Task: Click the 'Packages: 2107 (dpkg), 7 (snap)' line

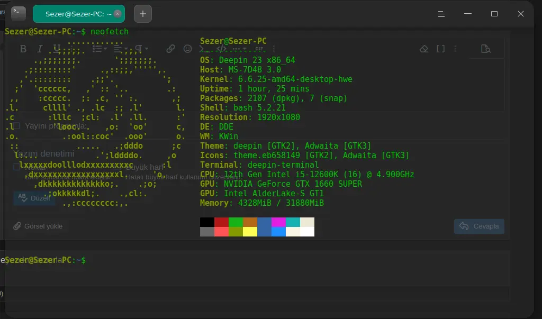Action: click(x=274, y=98)
